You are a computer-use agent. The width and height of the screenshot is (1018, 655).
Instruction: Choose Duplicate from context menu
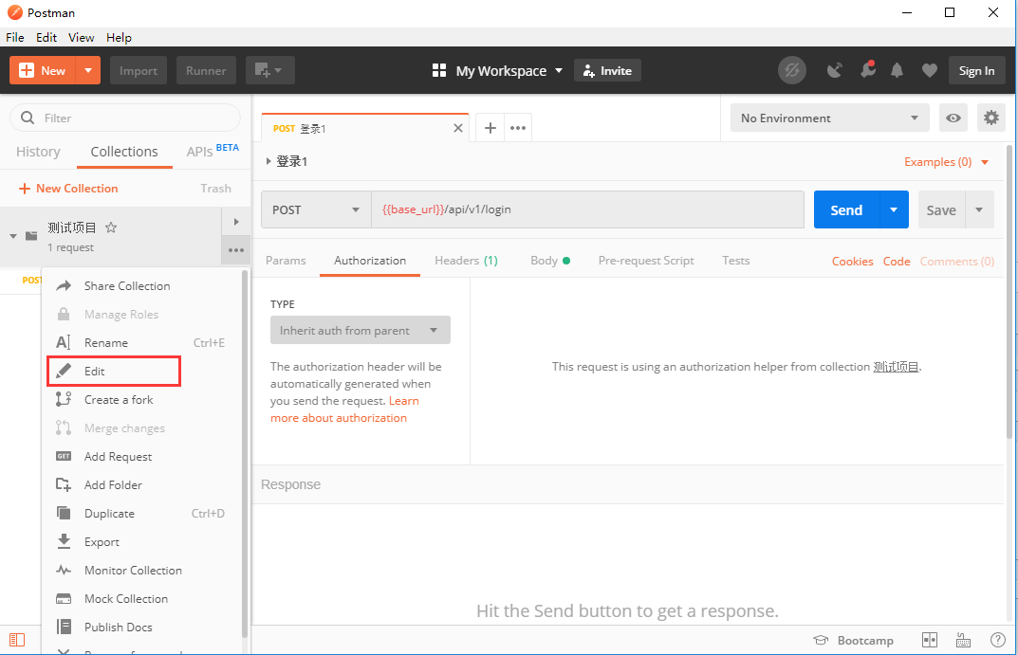tap(141, 514)
